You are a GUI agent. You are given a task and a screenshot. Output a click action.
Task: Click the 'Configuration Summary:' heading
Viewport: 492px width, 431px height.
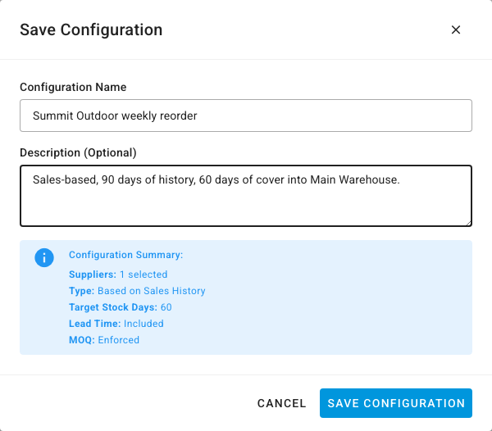[x=125, y=255]
